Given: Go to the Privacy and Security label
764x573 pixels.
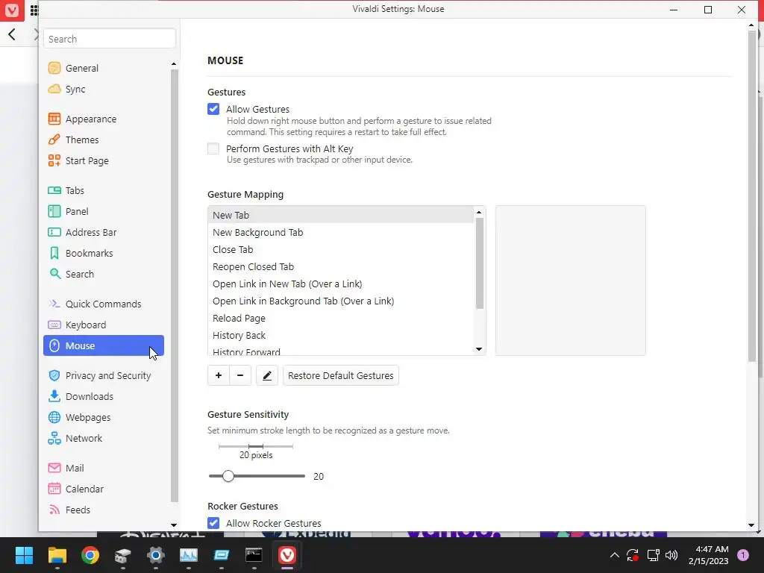Looking at the screenshot, I should click(108, 376).
